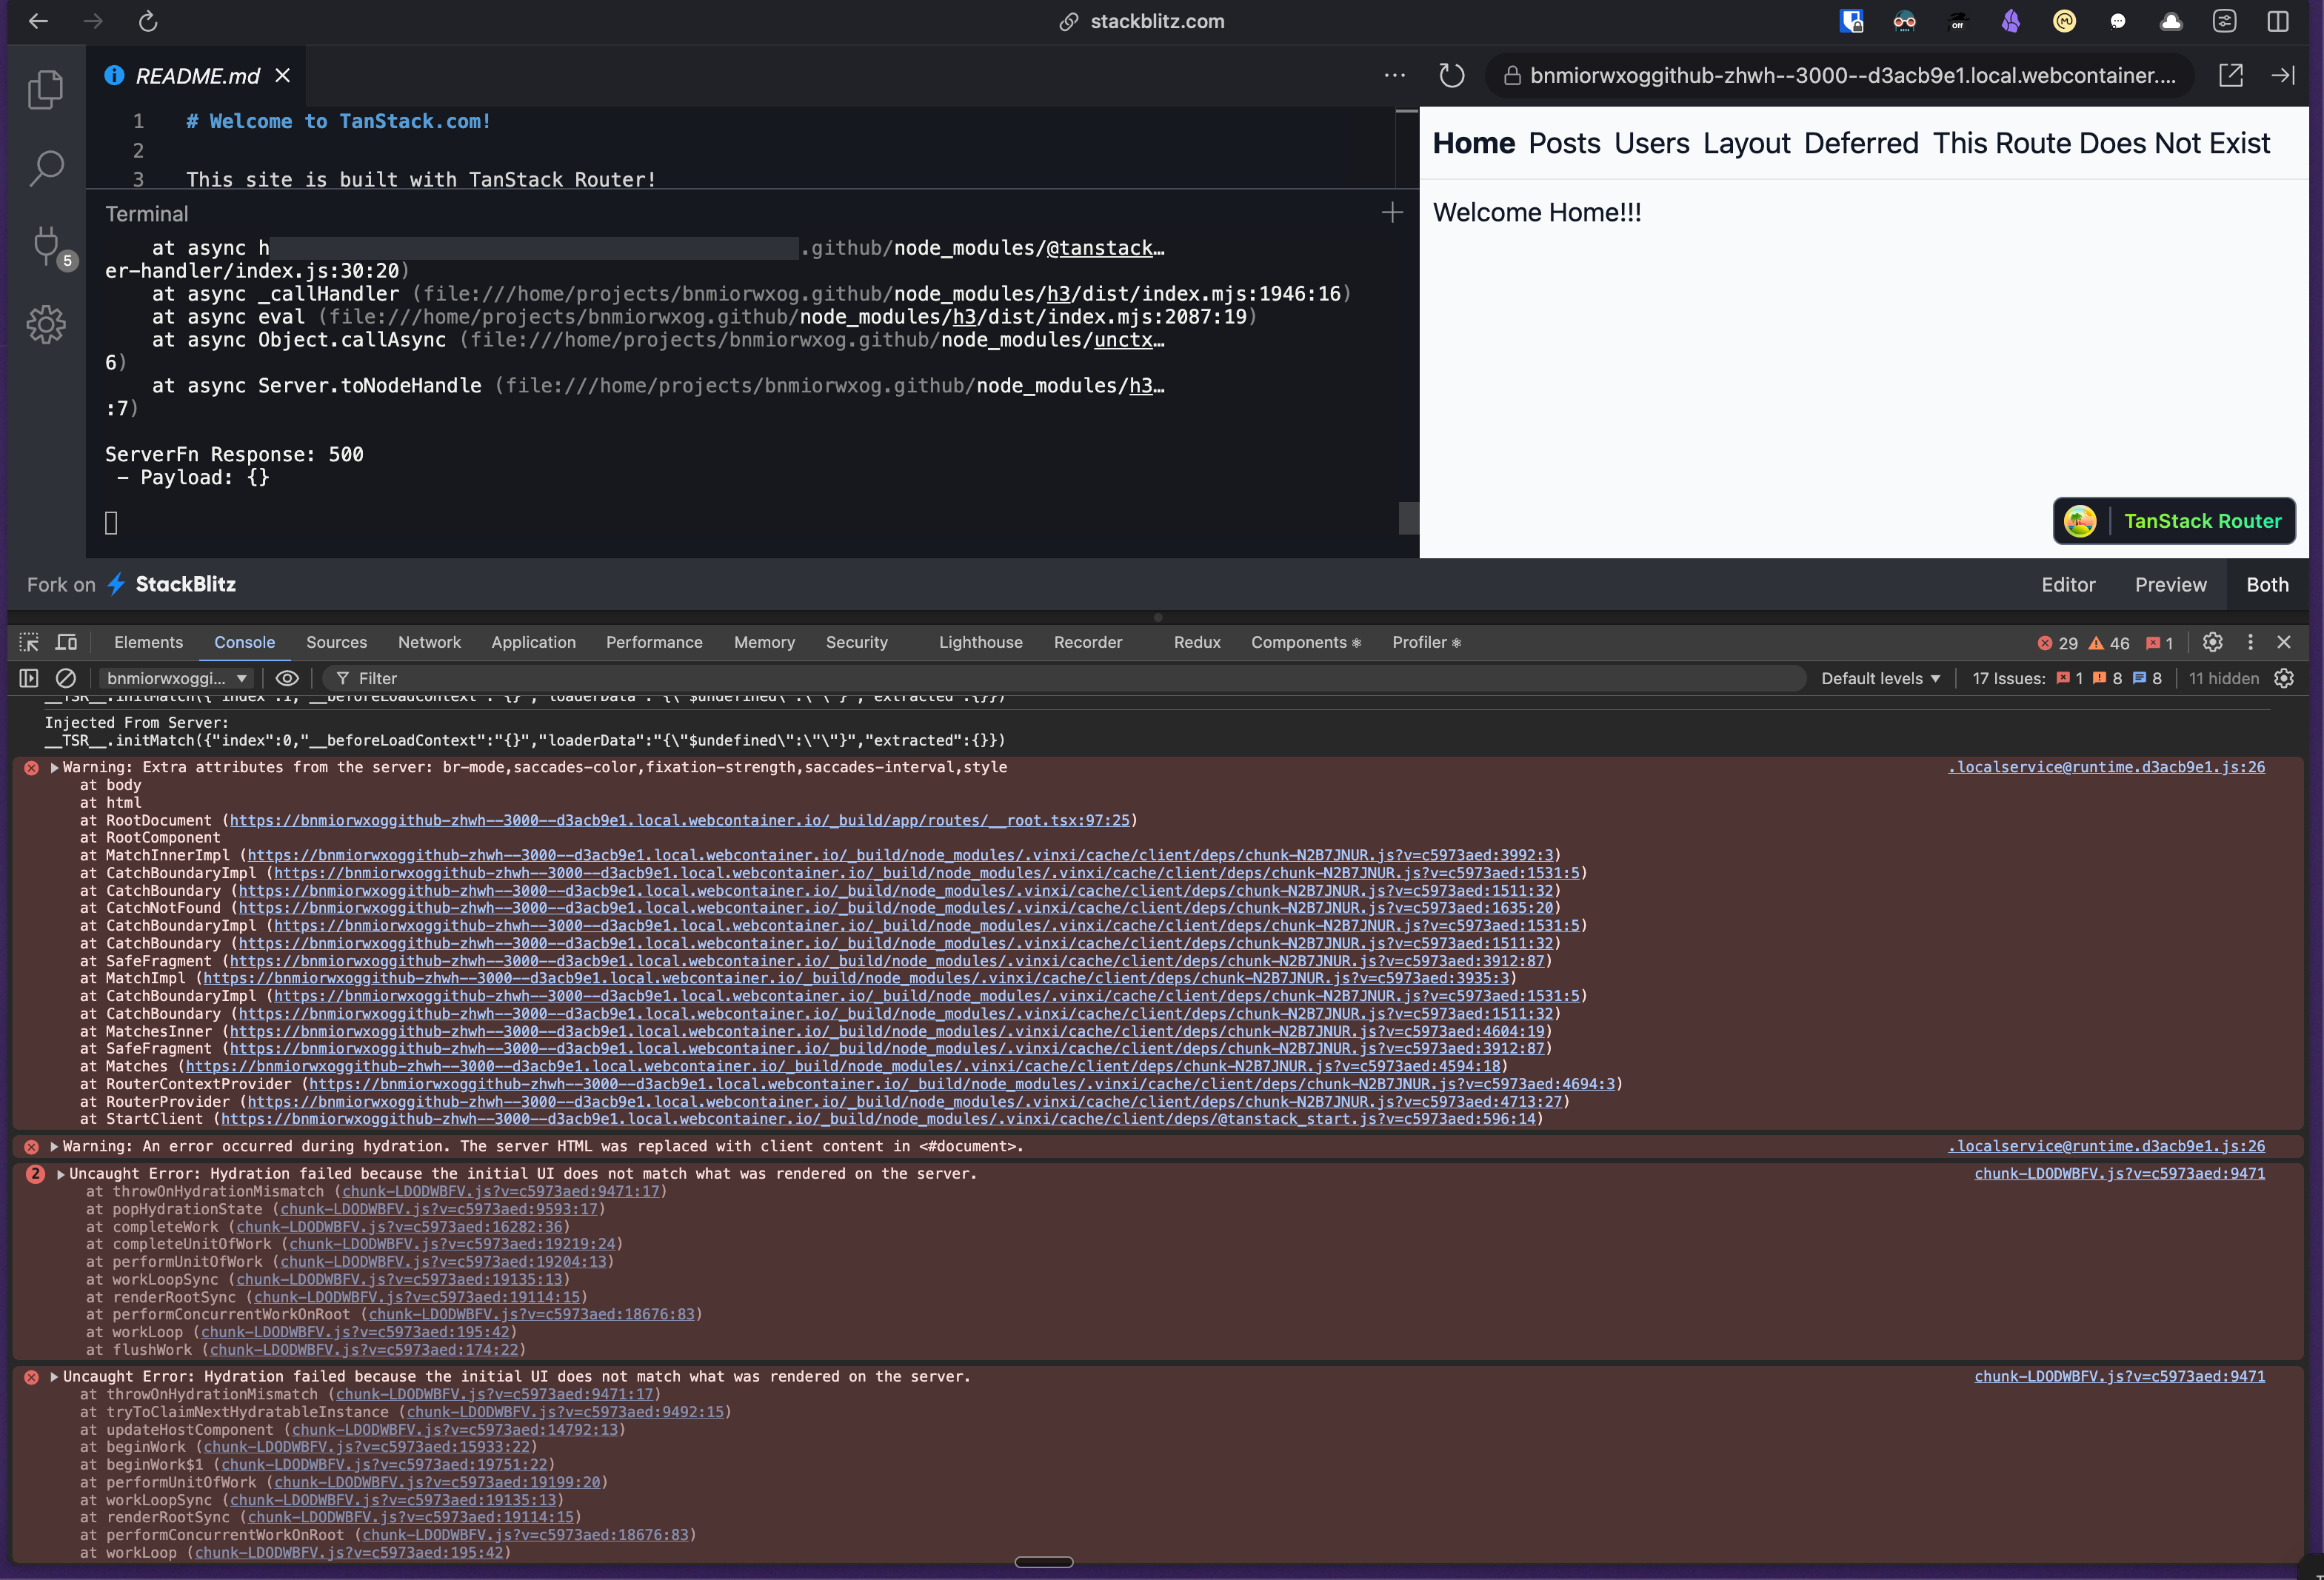
Task: Switch to the Performance tab
Action: pyautogui.click(x=654, y=642)
